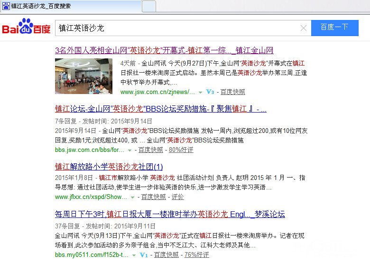Open first result about 3名外国人亮相金山网
370x264 pixels.
coord(164,50)
